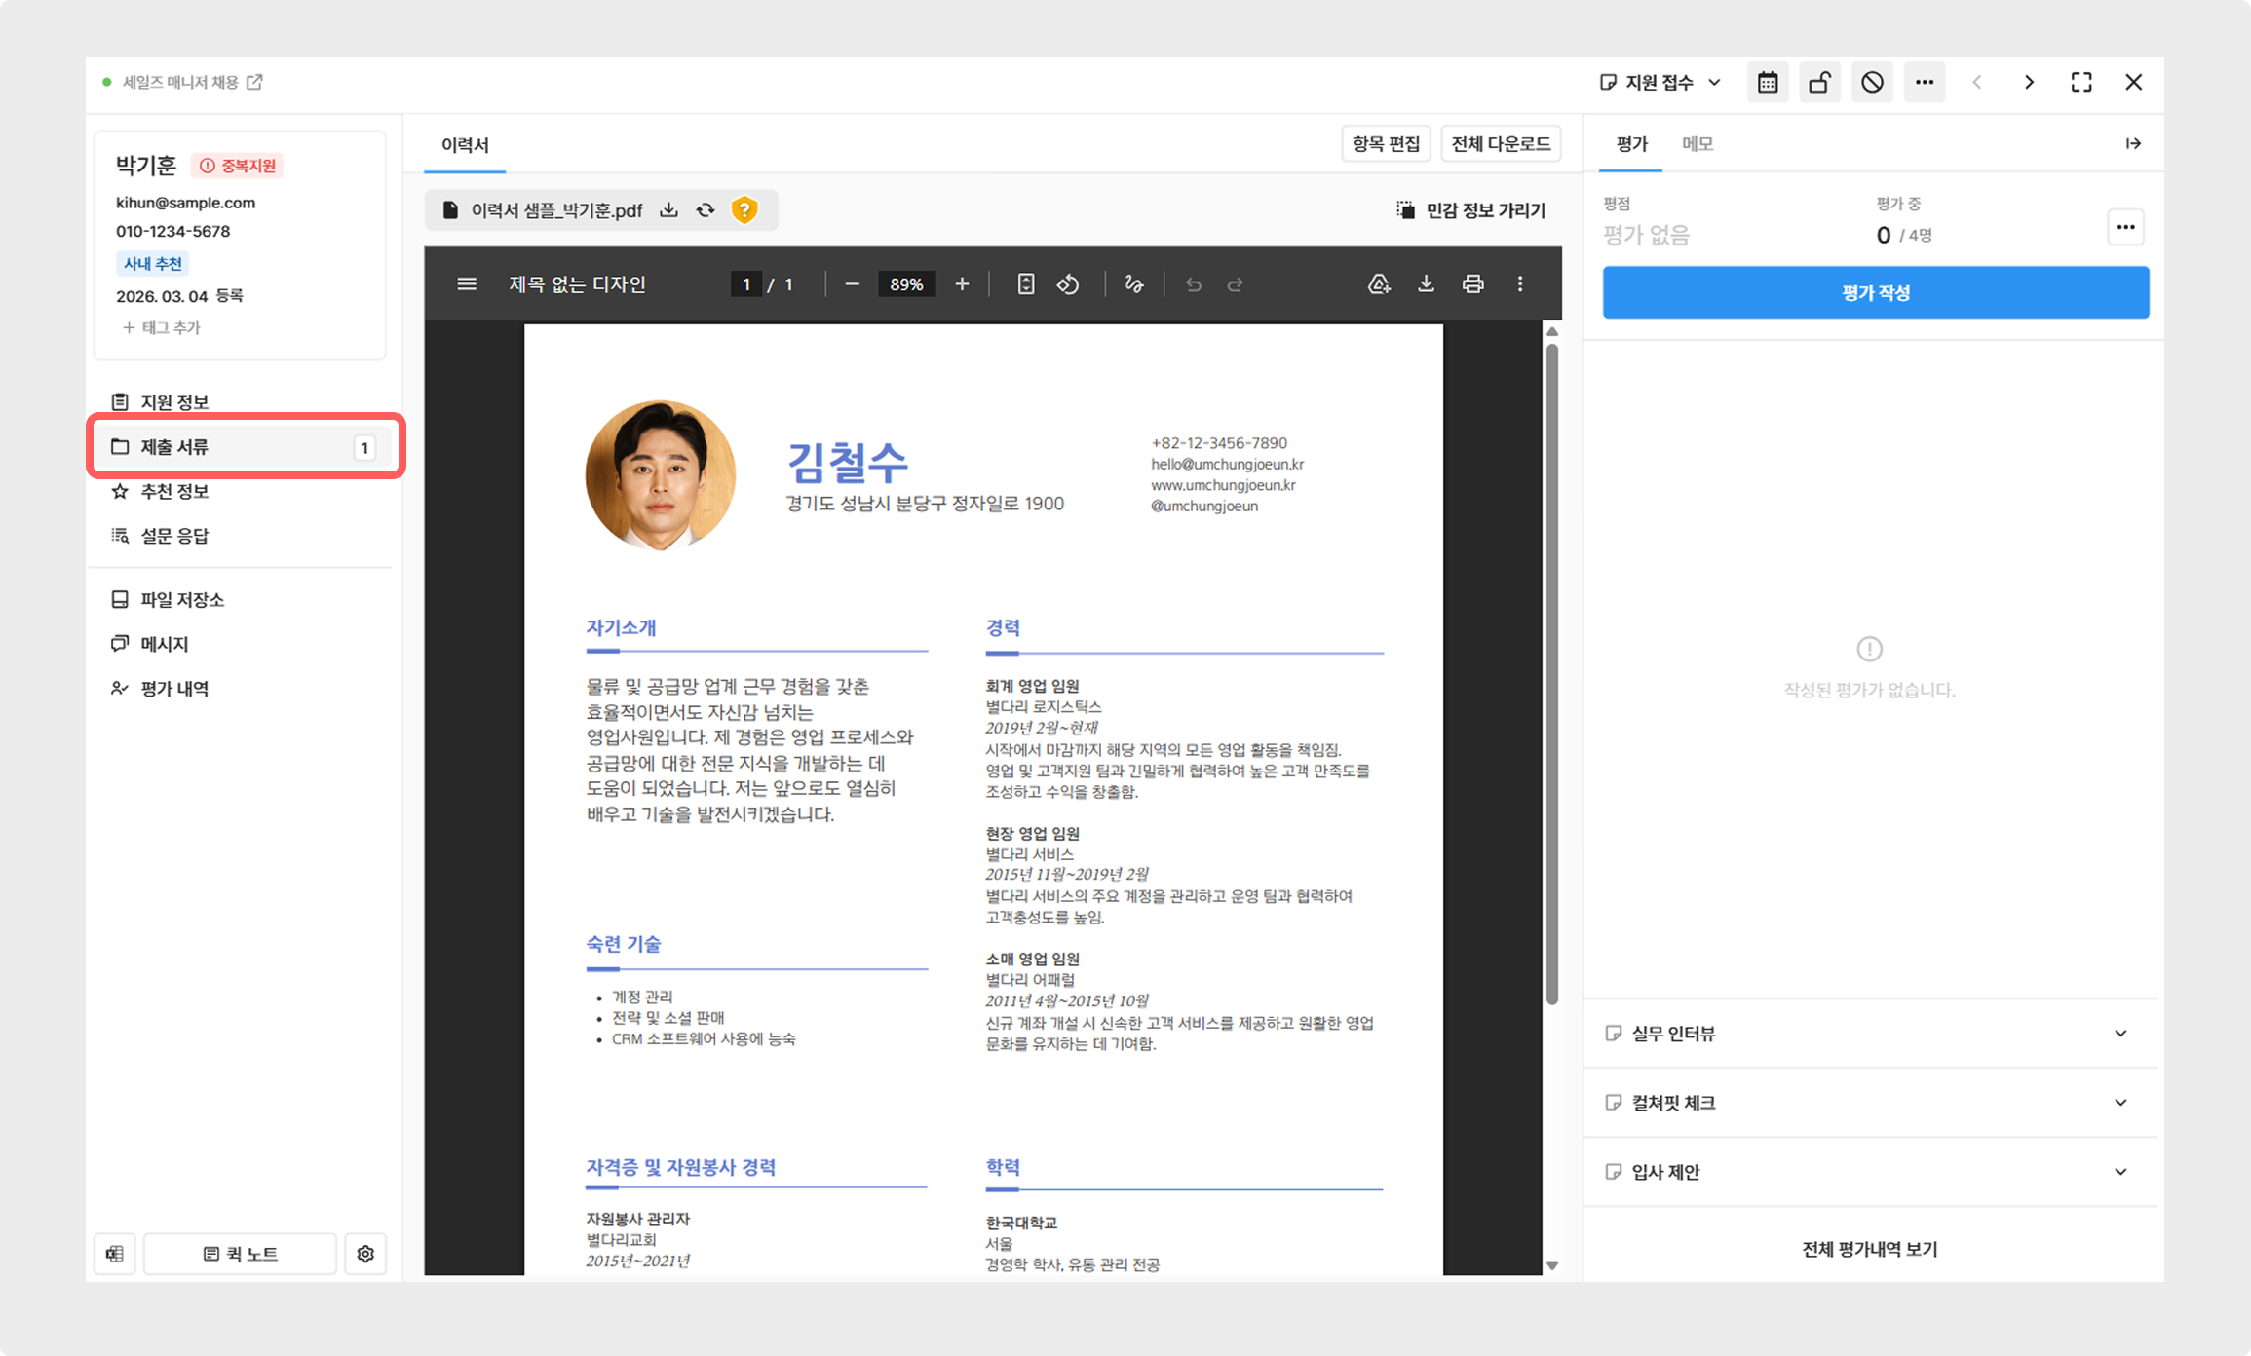Click the PDF viewer vertical scrollbar
This screenshot has height=1356, width=2251.
click(x=1551, y=672)
